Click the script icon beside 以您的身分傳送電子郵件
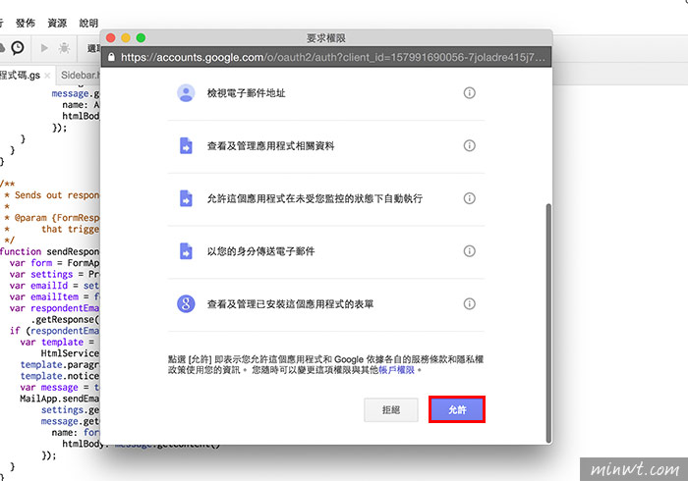This screenshot has width=688, height=481. tap(186, 251)
